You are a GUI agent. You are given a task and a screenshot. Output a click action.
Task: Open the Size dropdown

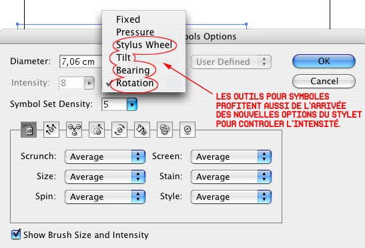(105, 176)
